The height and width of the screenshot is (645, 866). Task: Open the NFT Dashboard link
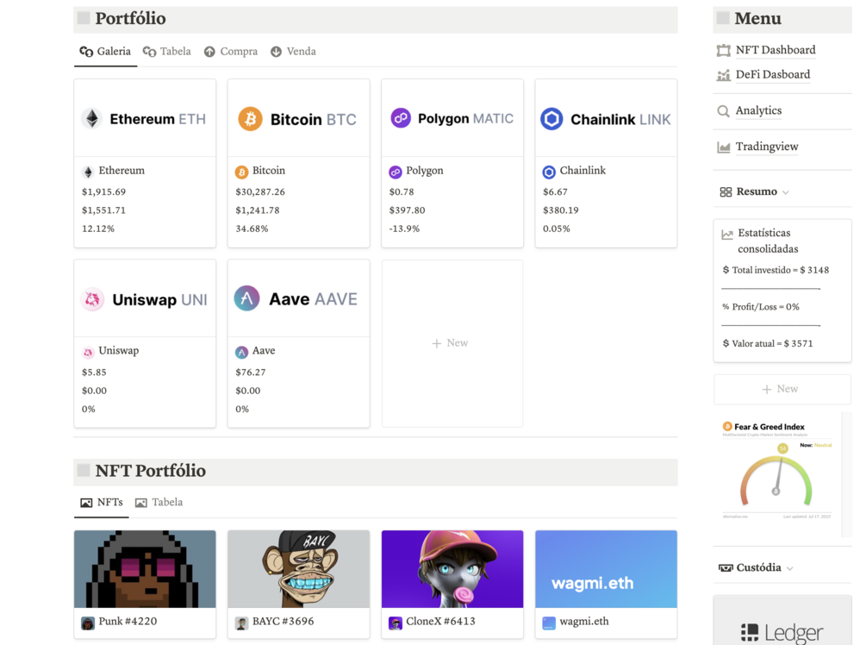click(x=776, y=50)
